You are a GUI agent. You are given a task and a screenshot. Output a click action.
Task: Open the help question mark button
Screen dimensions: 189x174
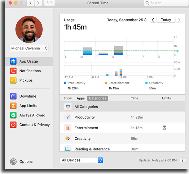click(x=182, y=160)
